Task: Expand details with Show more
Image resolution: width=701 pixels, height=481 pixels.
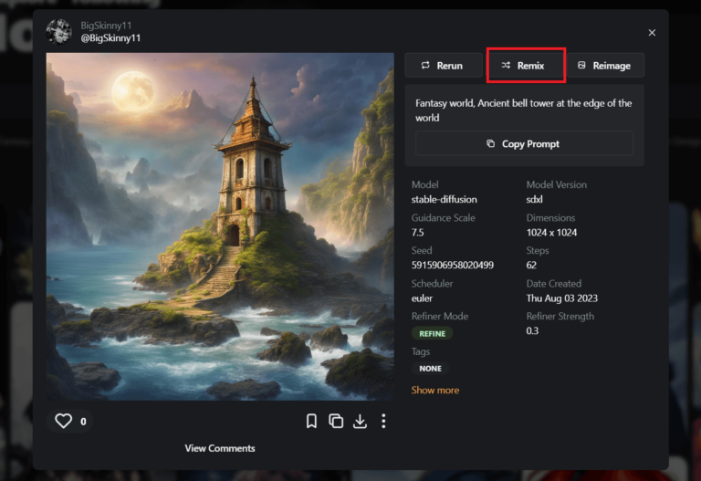Action: tap(434, 390)
